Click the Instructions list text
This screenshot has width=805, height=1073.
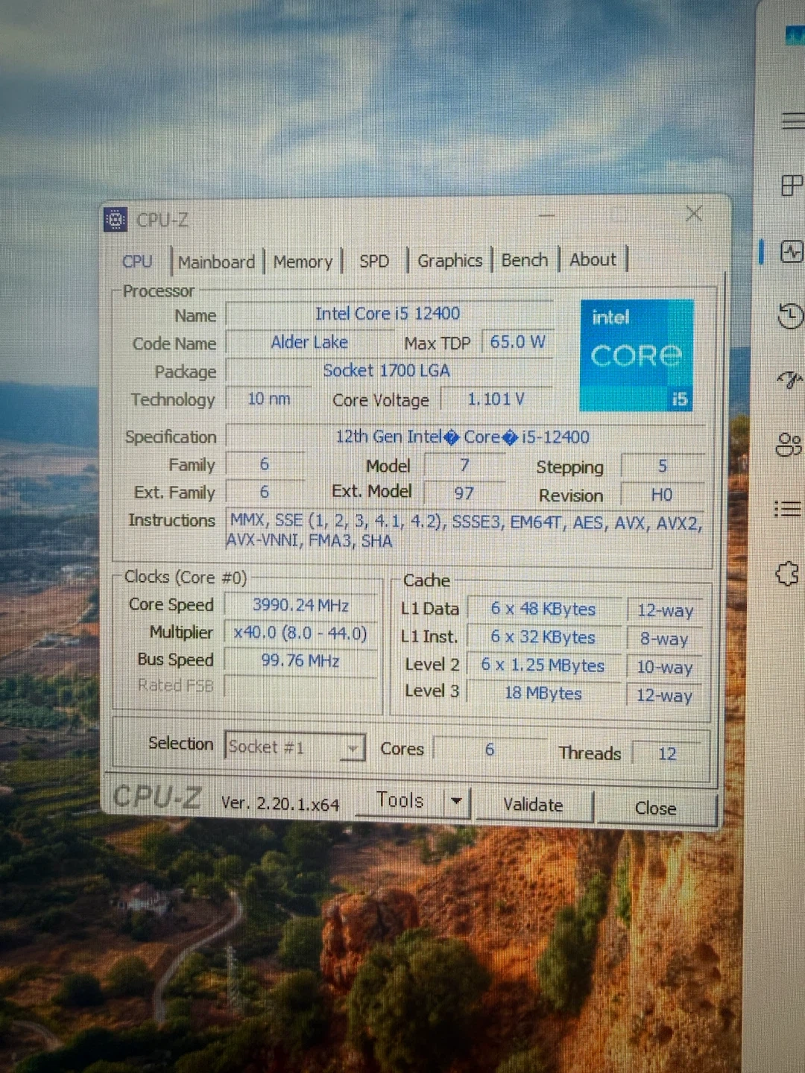465,531
